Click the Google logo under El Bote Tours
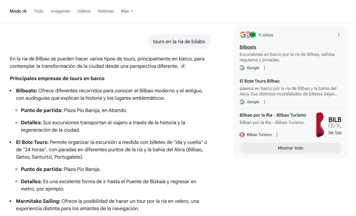This screenshot has width=356, height=216. pos(242,102)
